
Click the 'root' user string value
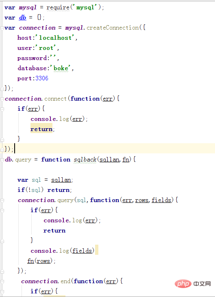[x=46, y=48]
